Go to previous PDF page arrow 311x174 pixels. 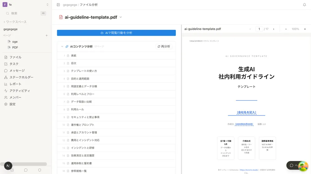coord(250,29)
